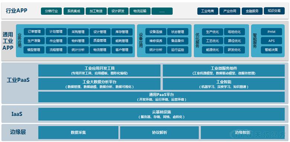Screen dimensions: 290x142
Task: Open the 计划管理 box
Action: [x=56, y=32]
